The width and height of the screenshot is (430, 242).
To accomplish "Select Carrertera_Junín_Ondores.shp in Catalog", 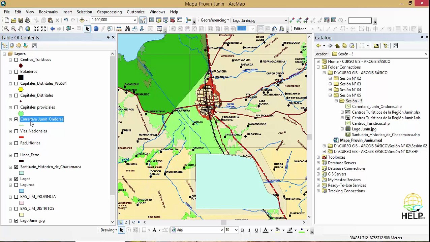I will [x=377, y=107].
